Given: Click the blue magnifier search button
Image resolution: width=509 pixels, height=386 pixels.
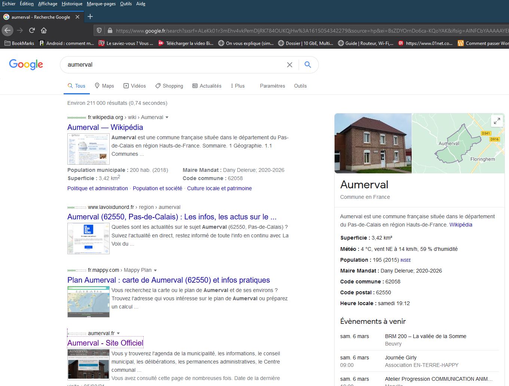Looking at the screenshot, I should pos(308,65).
